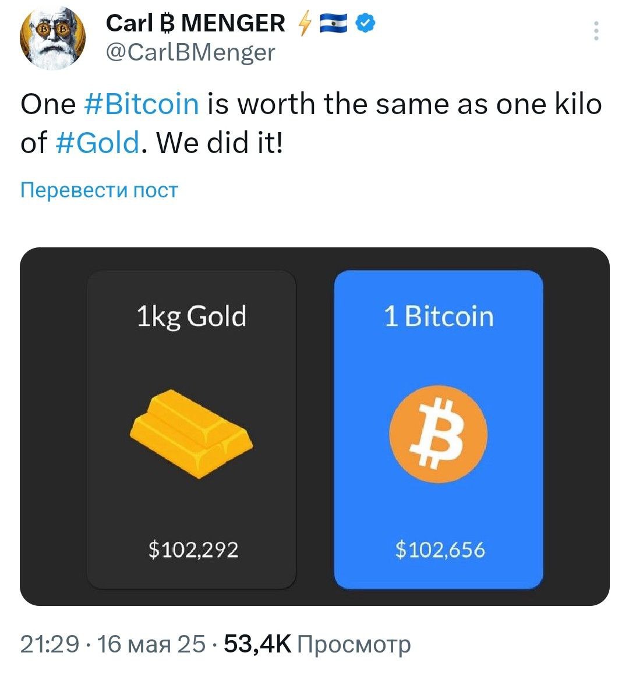629x674 pixels.
Task: Click the lightning bolt emoji in name
Action: pos(305,23)
